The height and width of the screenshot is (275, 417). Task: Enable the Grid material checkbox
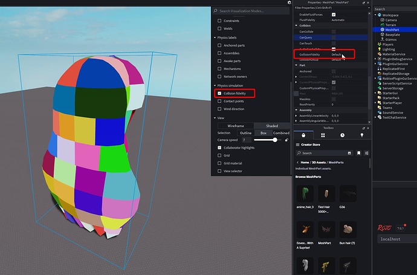(x=219, y=163)
